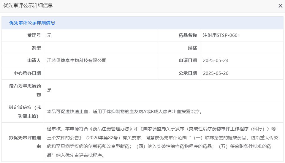Click applicant name 江苏贝捷泰生物科技有限公司
The image size is (285, 163).
pos(77,61)
